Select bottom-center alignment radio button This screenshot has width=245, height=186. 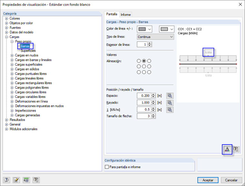point(144,72)
